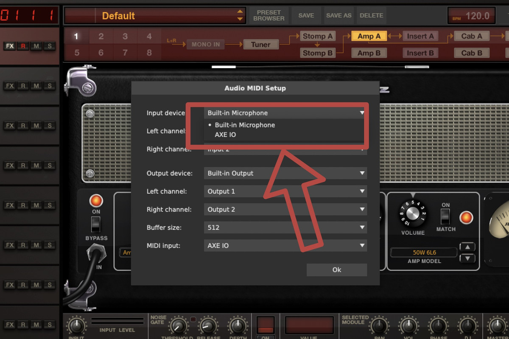Confirm the Audio MIDI Setup with Ok
509x339 pixels.
[337, 270]
